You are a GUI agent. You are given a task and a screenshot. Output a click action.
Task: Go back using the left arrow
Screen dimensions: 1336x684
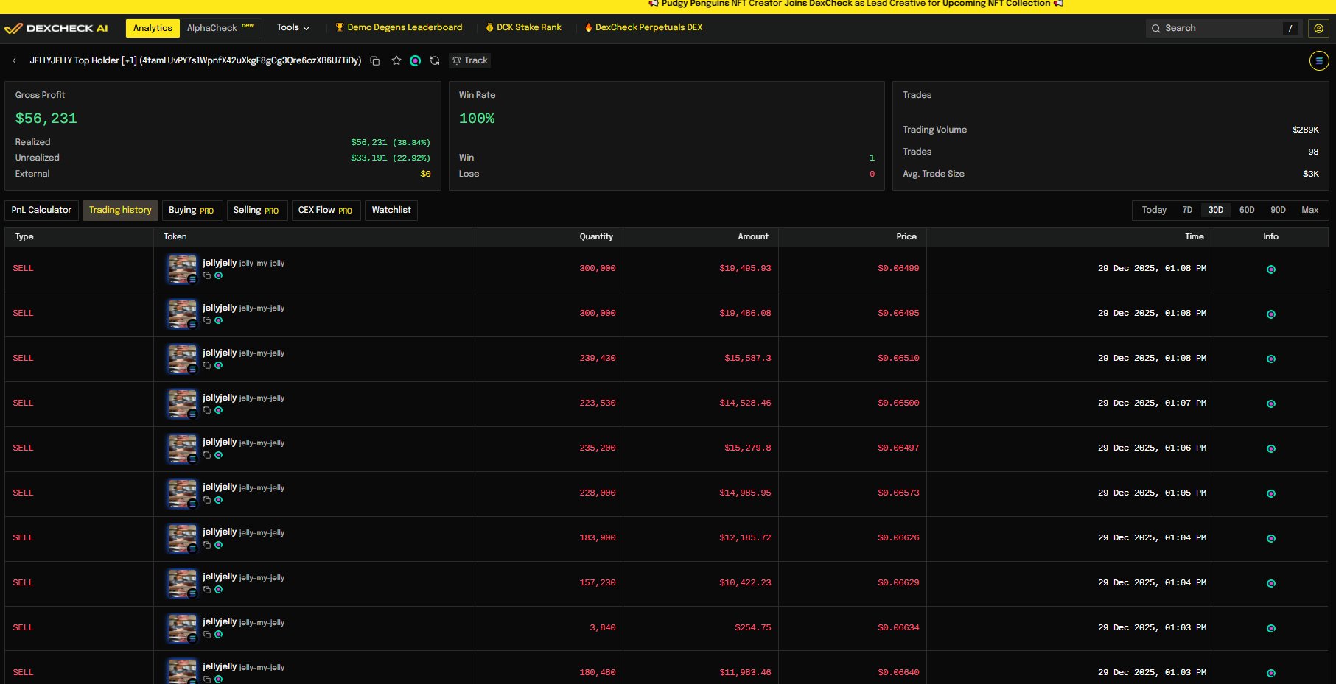[x=15, y=61]
